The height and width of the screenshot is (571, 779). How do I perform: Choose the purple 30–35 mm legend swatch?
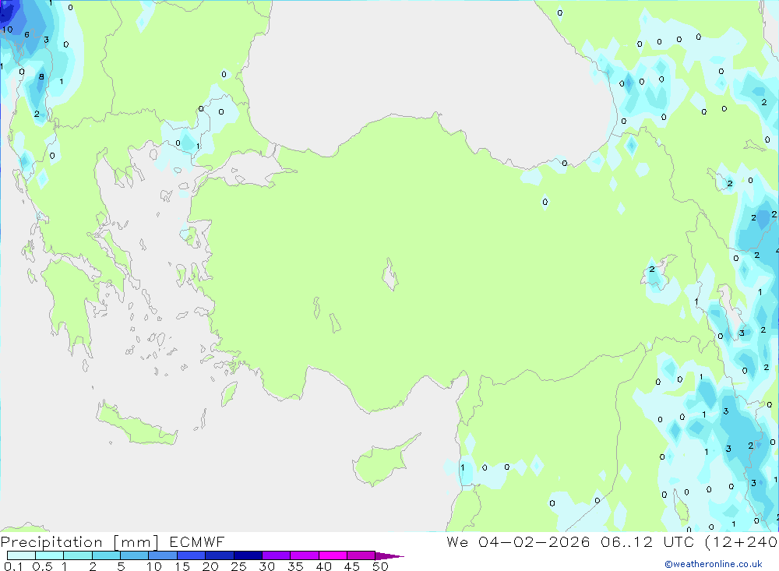276,555
